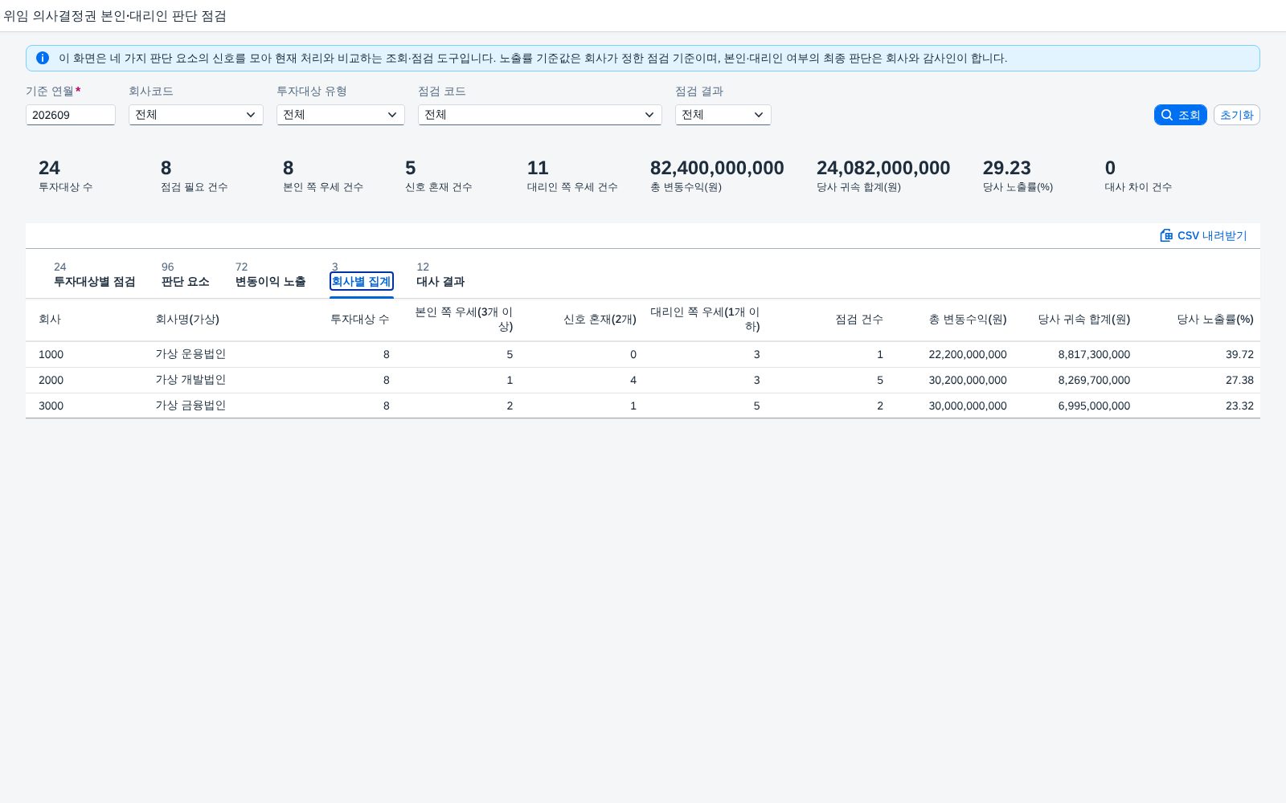1286x803 pixels.
Task: Click the 회사명(가상) column header
Action: pos(187,319)
